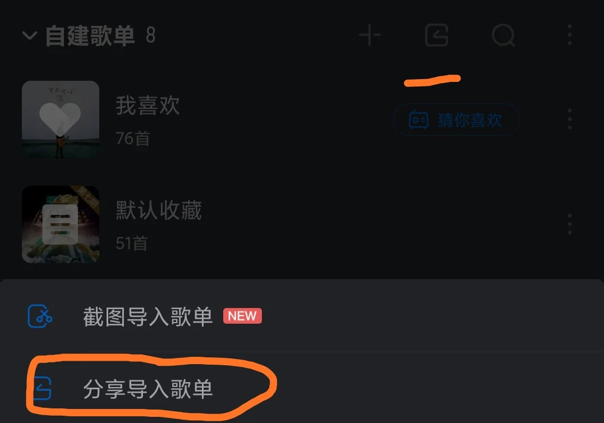This screenshot has height=423, width=604.
Task: Open the 我喜欢 playlist cover thumbnail
Action: [x=61, y=119]
